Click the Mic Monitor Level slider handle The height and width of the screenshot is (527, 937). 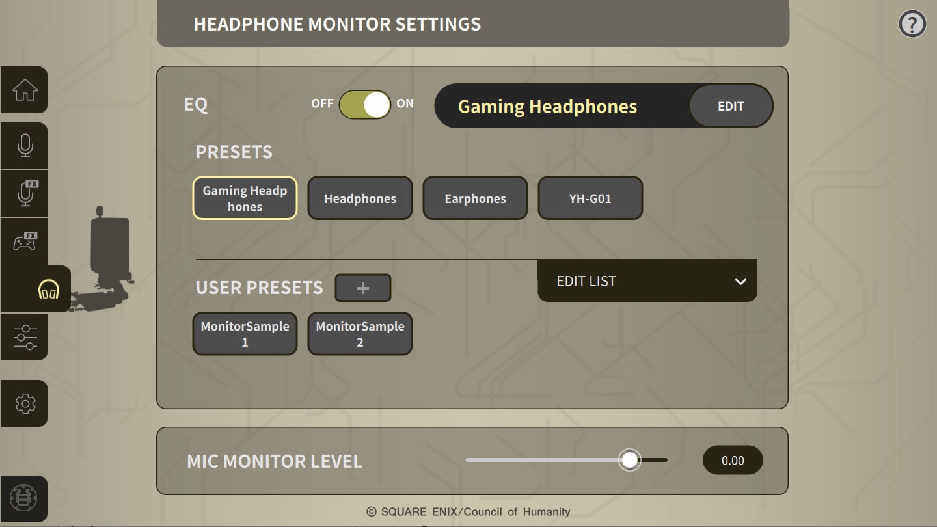[629, 460]
